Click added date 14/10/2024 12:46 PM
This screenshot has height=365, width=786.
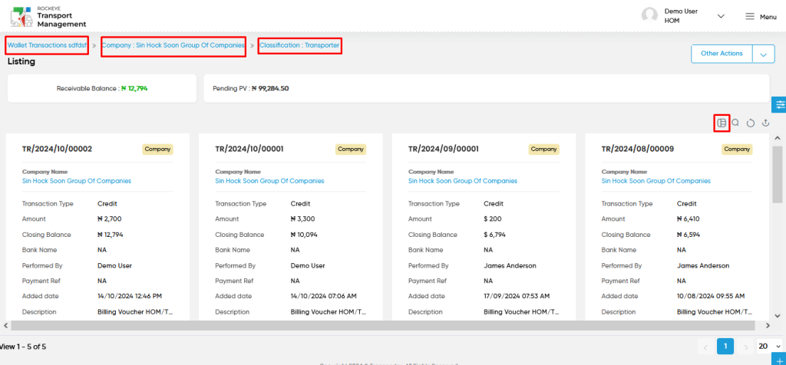(129, 297)
